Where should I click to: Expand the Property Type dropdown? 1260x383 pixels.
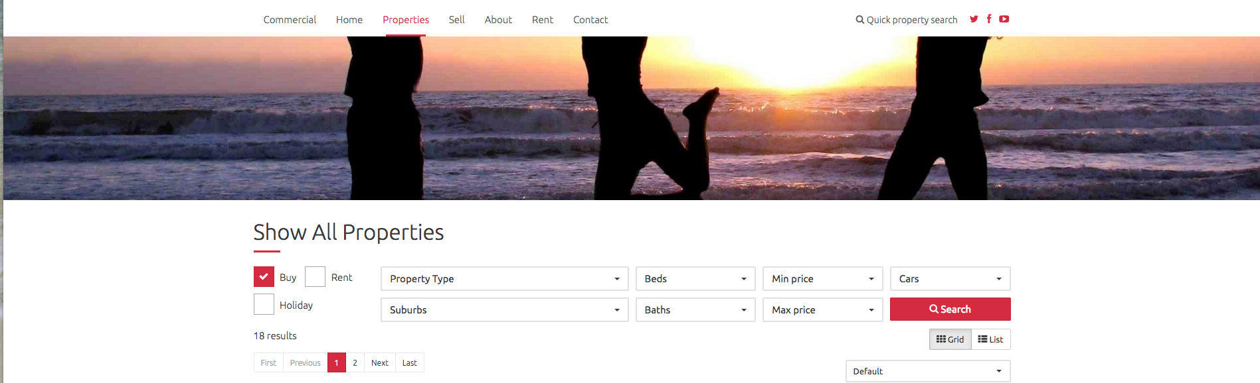pos(505,279)
